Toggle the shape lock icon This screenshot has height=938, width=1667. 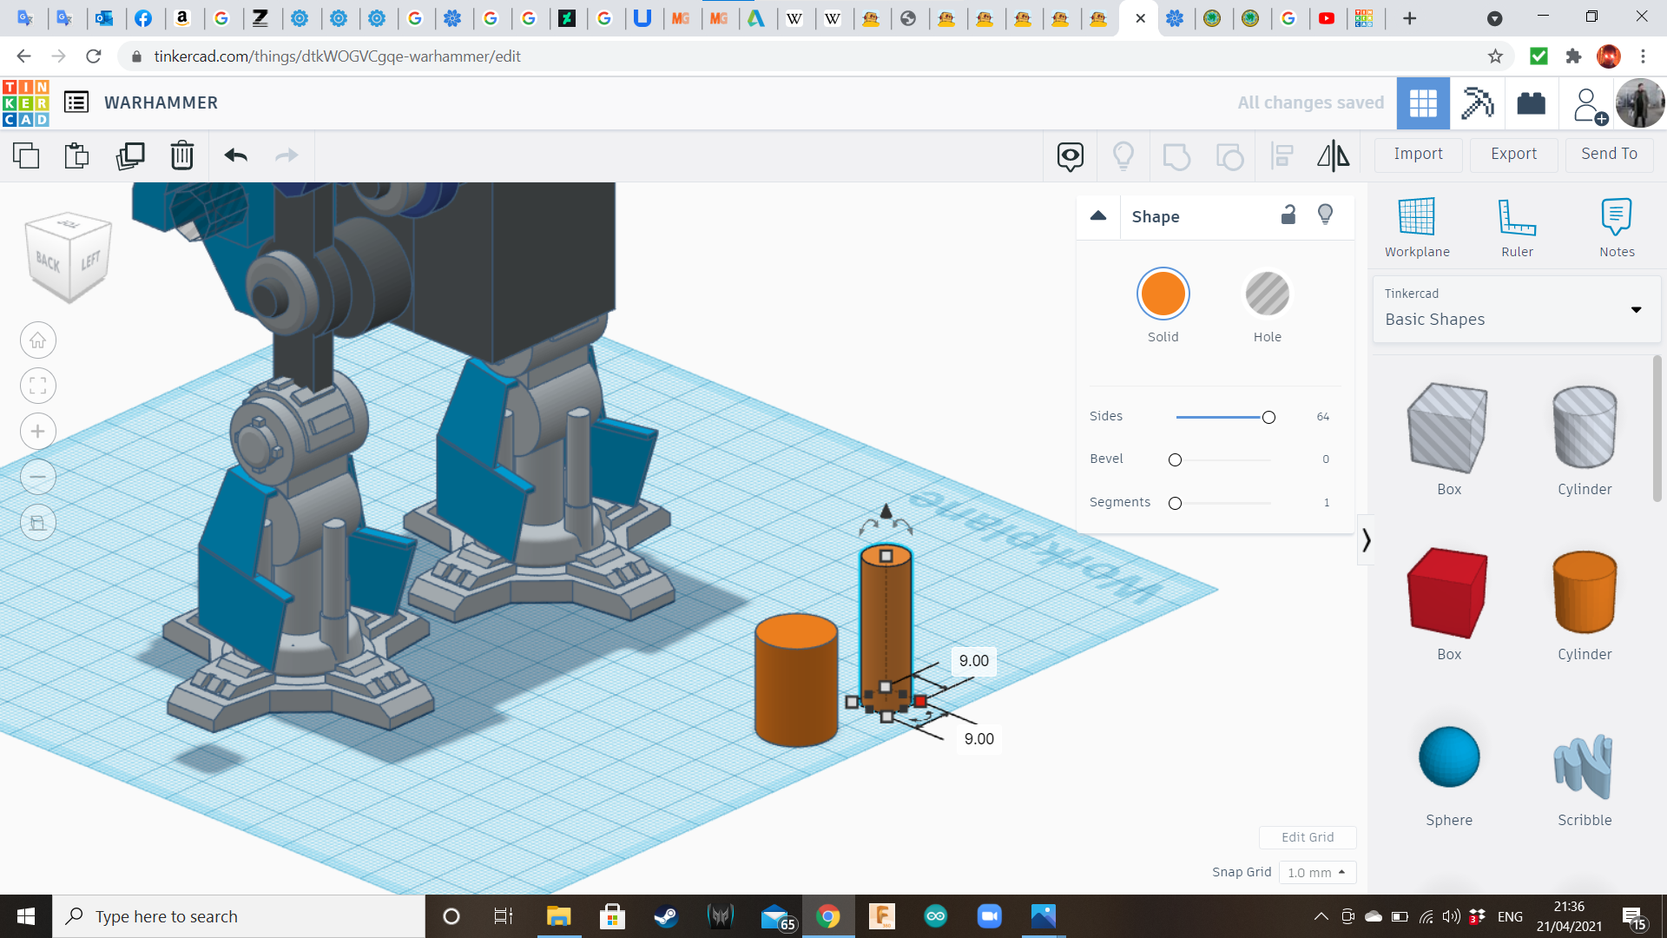click(x=1288, y=215)
